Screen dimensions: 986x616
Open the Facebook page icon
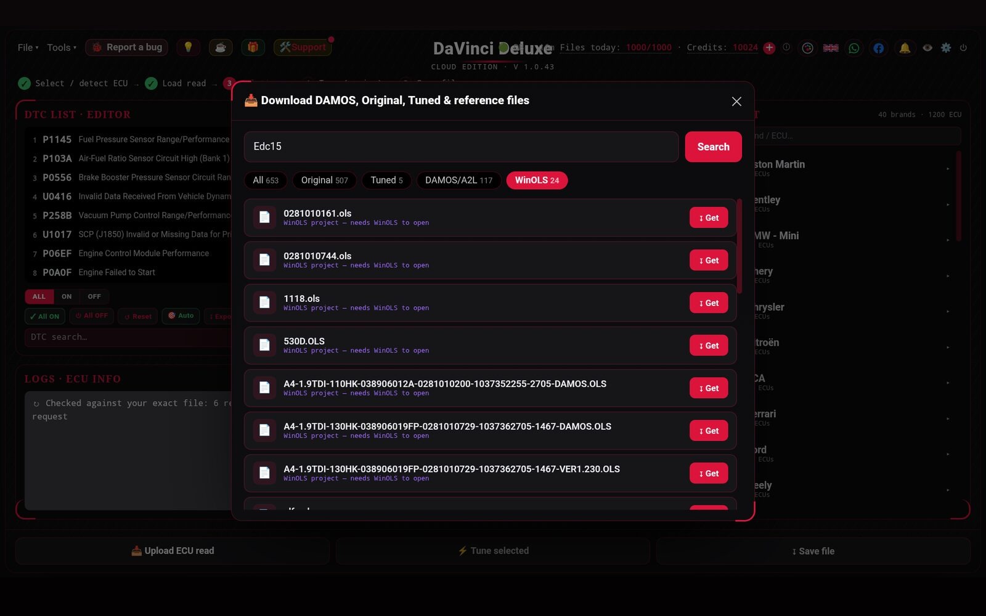878,47
